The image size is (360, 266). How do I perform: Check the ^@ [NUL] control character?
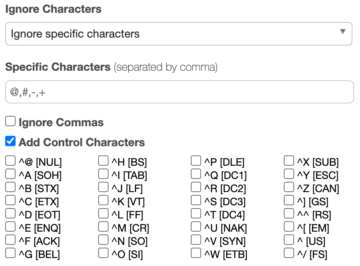10,161
